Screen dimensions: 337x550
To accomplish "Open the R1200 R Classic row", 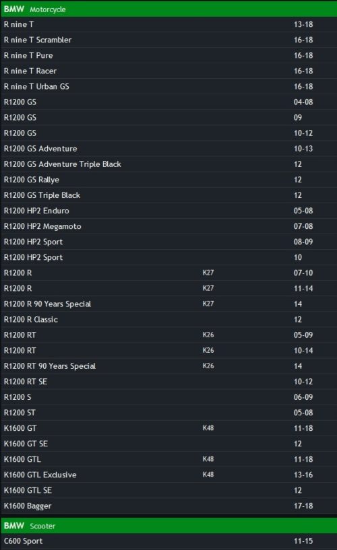I will tap(168, 320).
